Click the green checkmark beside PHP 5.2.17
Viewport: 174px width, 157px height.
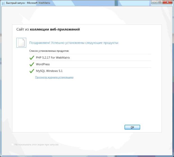tap(32, 58)
